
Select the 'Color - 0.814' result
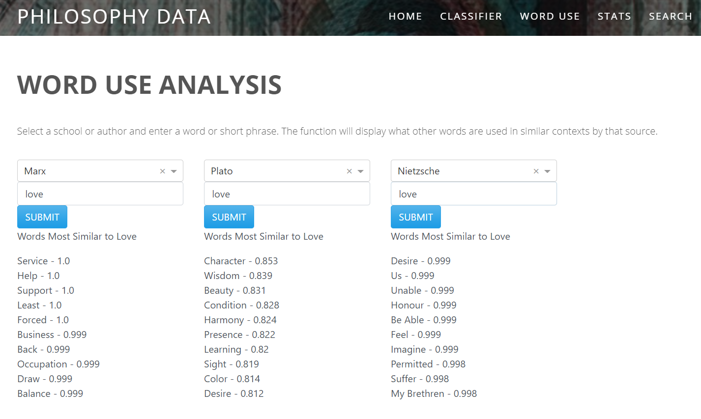[233, 379]
